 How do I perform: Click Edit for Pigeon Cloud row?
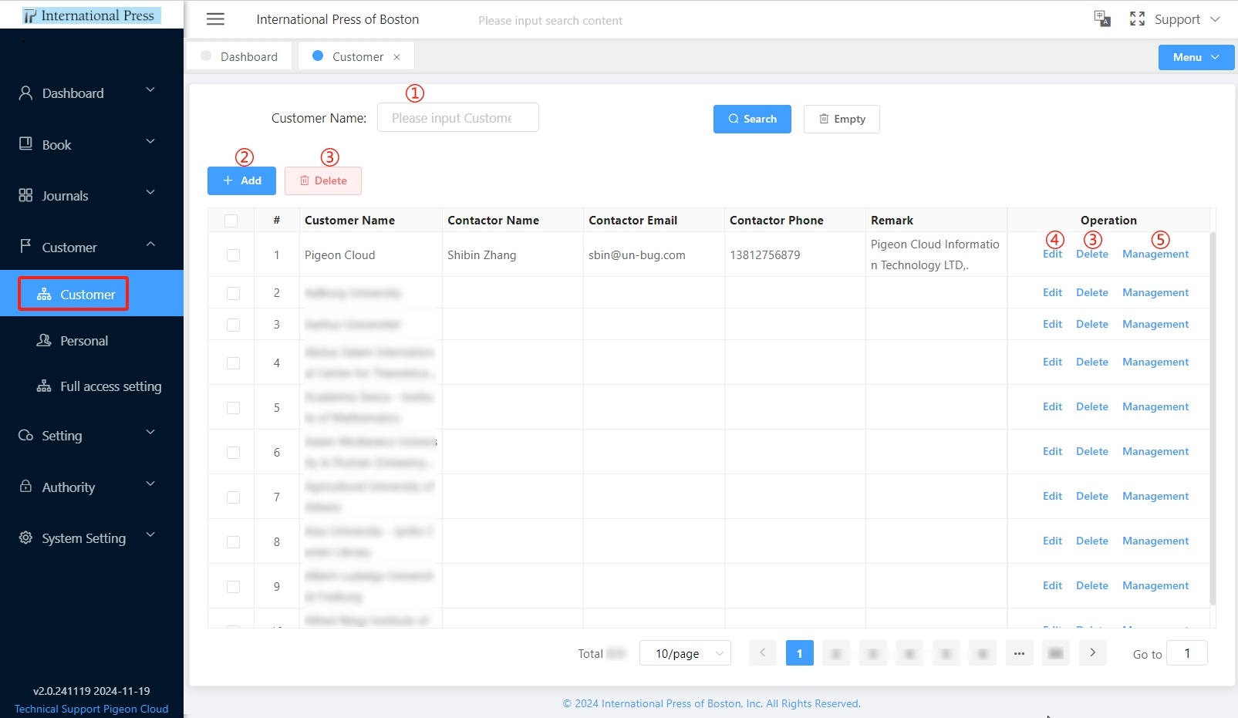pos(1052,255)
